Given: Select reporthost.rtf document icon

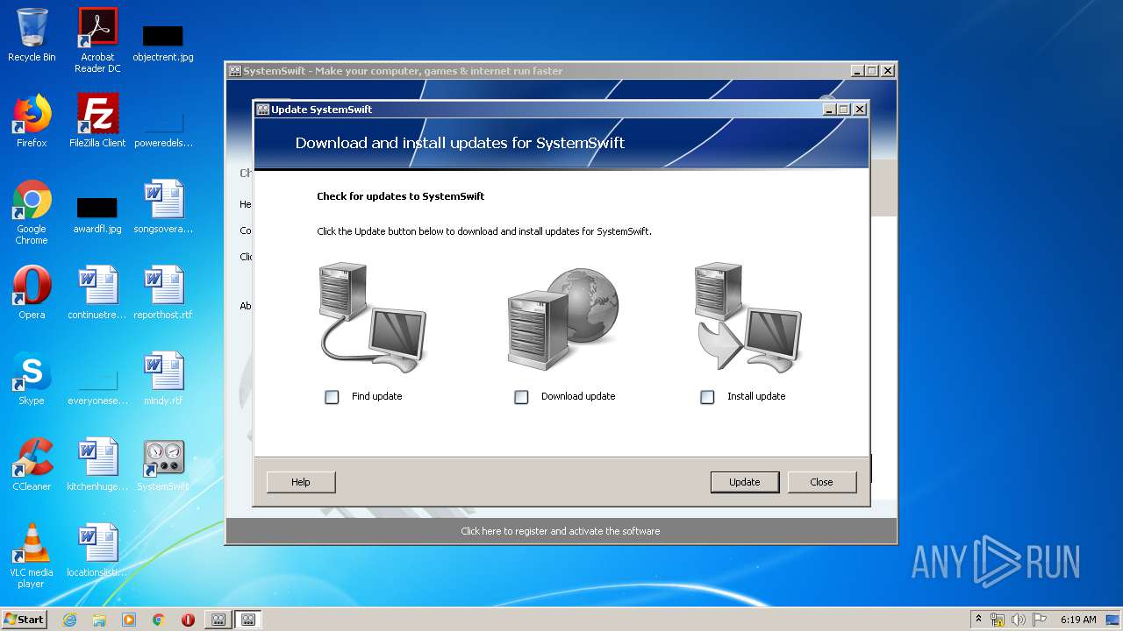Looking at the screenshot, I should click(163, 293).
